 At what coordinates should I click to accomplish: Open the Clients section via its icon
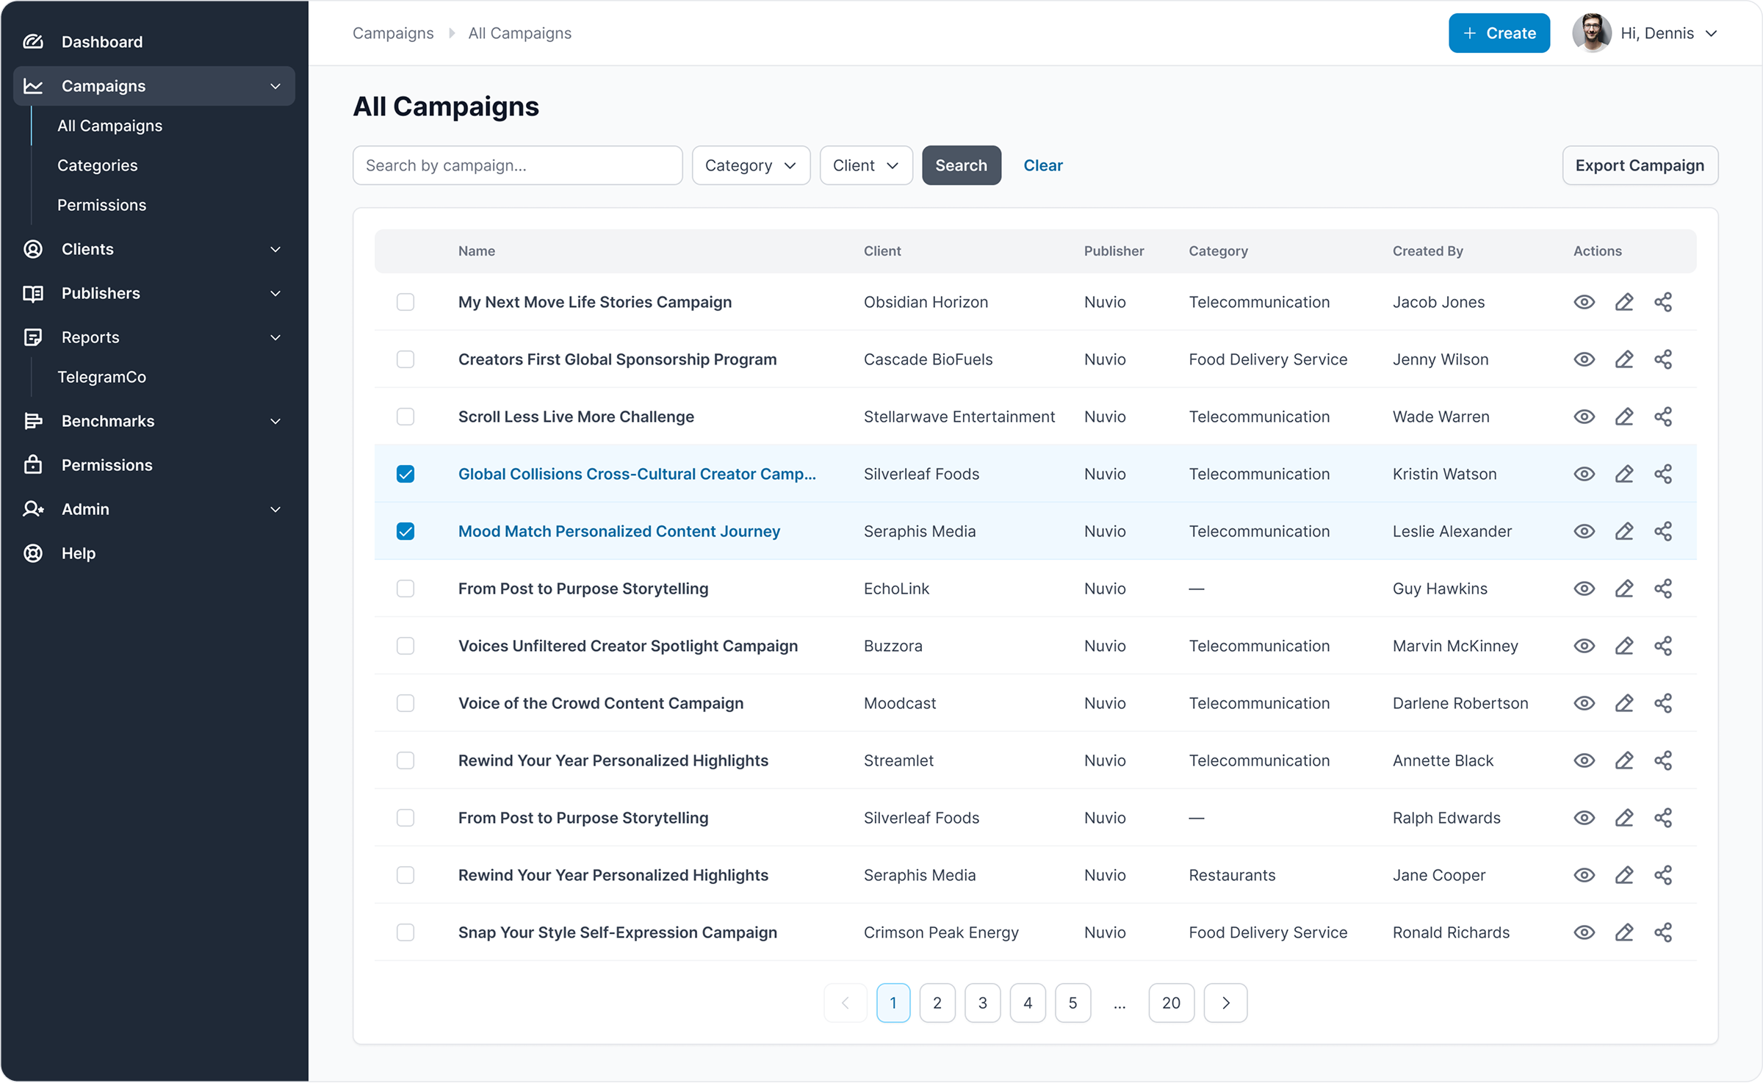pyautogui.click(x=33, y=249)
